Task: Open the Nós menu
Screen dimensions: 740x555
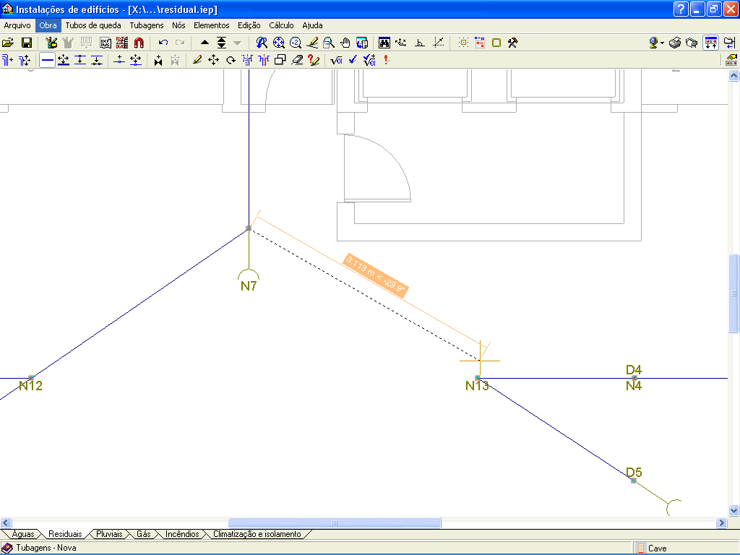Action: click(x=178, y=25)
